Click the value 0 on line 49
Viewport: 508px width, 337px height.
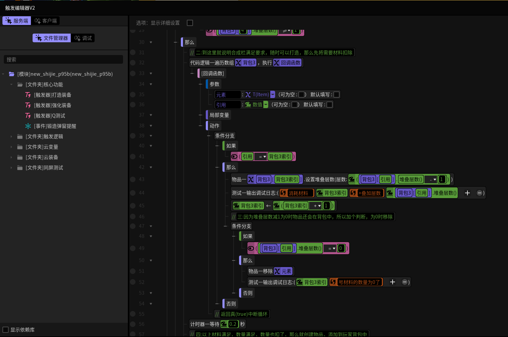(341, 248)
